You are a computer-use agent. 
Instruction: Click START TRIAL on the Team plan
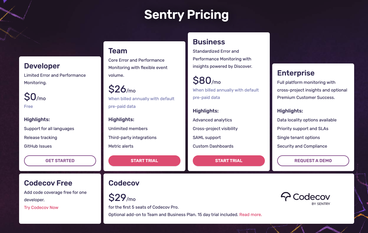coord(144,161)
